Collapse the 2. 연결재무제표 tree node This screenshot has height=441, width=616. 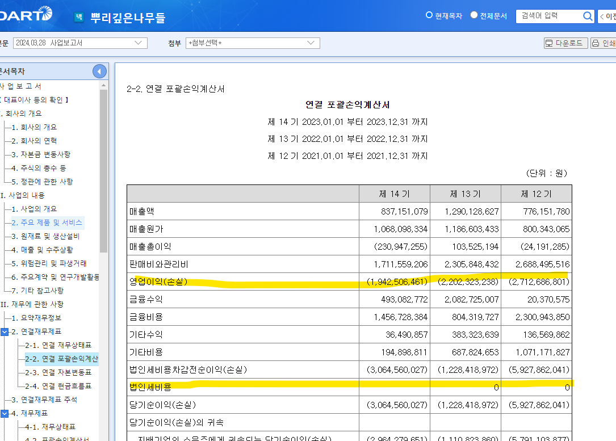tap(5, 332)
